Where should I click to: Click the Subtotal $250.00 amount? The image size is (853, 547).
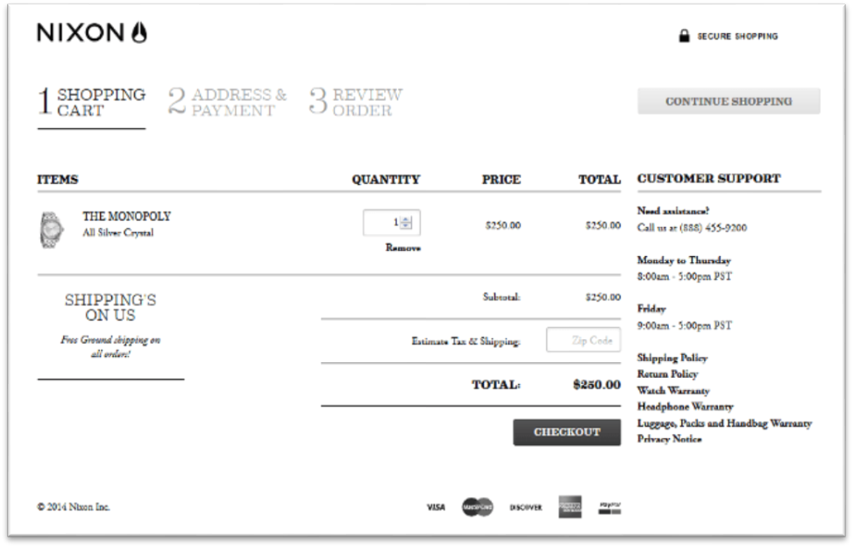point(603,297)
